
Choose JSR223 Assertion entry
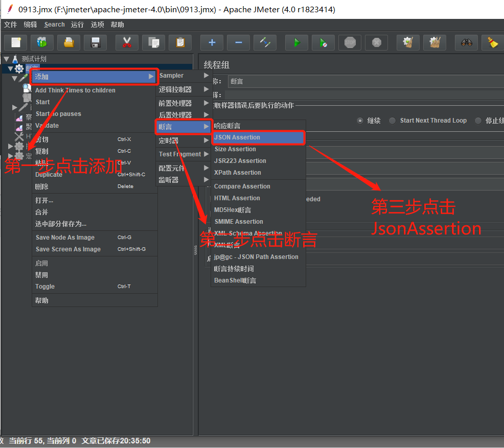259,161
